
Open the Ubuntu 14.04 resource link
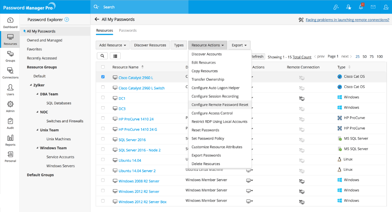130,161
